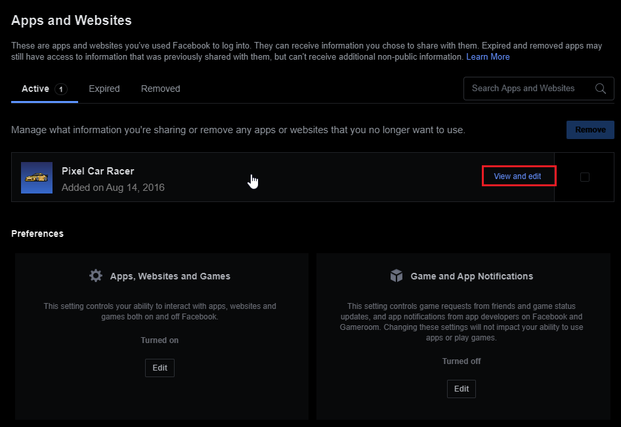
Task: Click the Active tab count badge
Action: click(x=61, y=89)
